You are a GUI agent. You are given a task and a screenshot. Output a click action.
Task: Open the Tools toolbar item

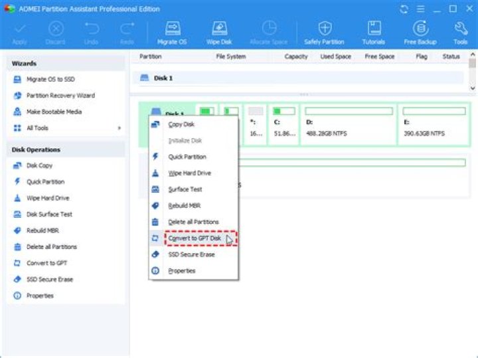pos(461,33)
